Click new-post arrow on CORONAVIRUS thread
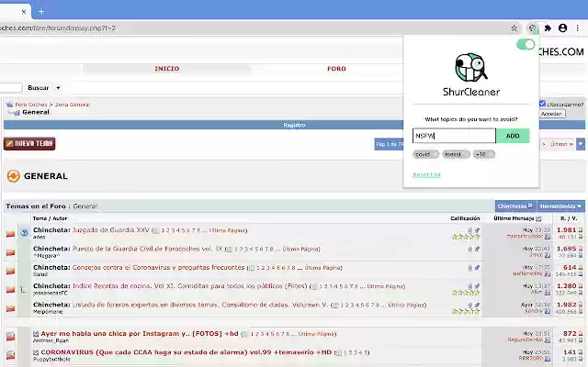The height and width of the screenshot is (367, 588). [x=36, y=352]
